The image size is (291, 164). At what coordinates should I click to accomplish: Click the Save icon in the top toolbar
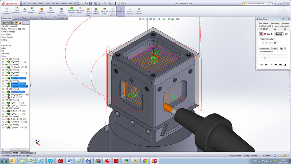(90, 3)
